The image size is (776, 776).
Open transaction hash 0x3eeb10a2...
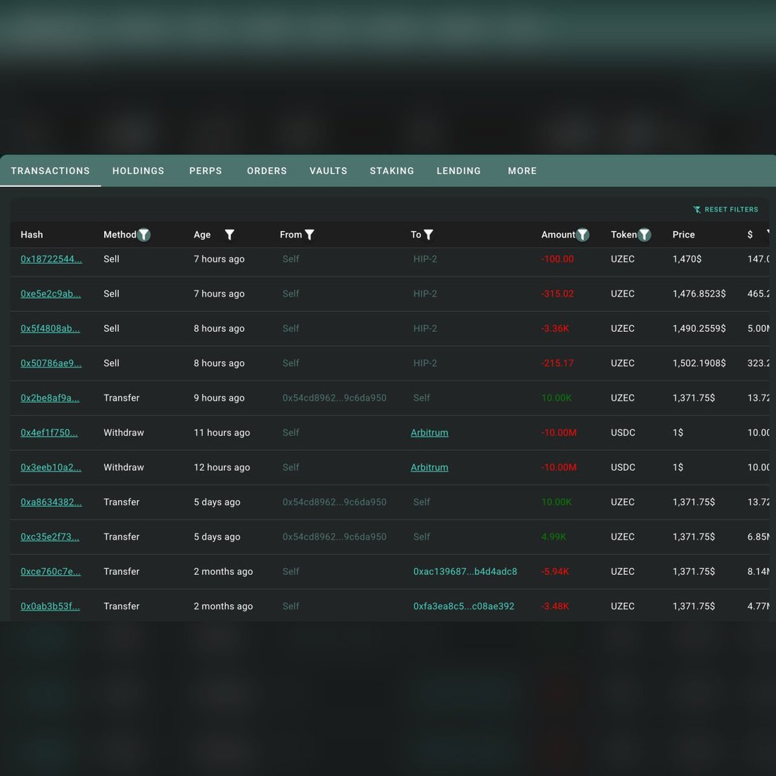(x=51, y=468)
